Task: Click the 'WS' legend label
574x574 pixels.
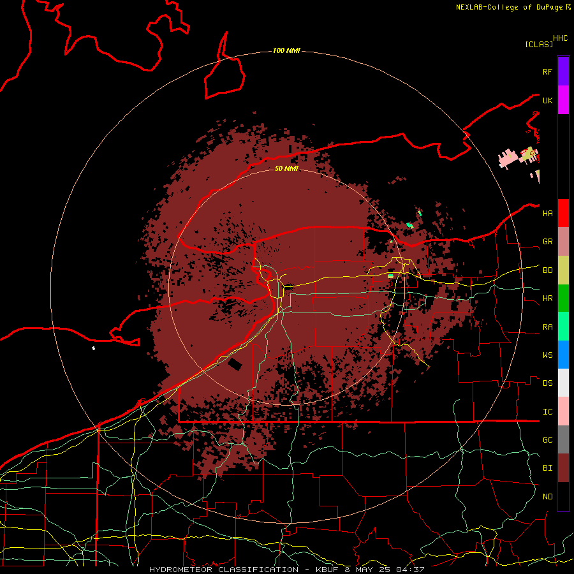Action: [x=547, y=355]
